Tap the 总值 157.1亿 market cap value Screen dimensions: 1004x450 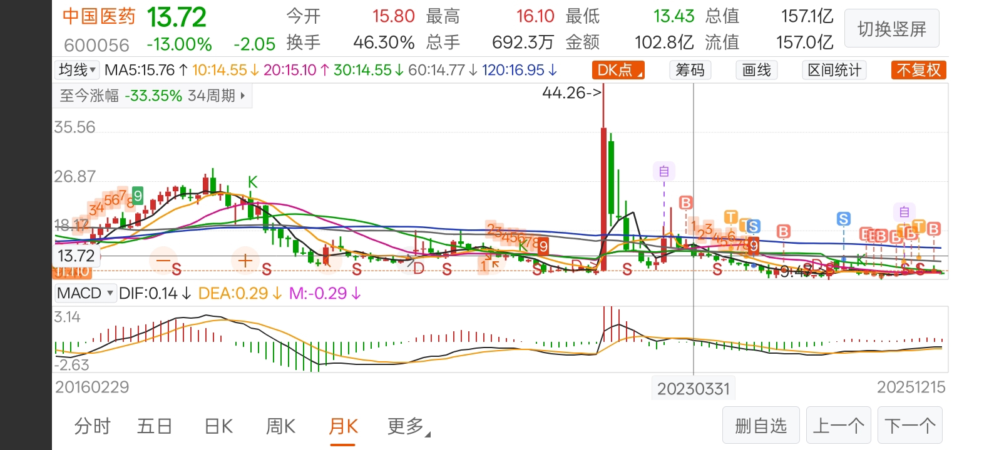click(807, 16)
